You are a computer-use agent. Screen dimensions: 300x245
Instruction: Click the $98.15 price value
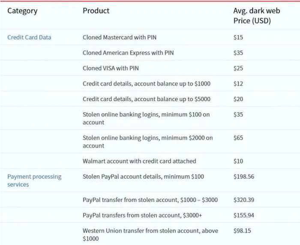pos(242,231)
